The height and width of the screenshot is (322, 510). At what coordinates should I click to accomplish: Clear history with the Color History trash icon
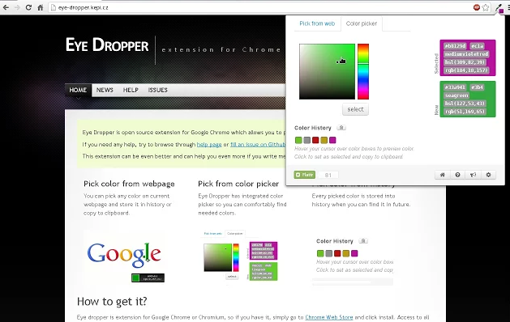click(x=341, y=128)
